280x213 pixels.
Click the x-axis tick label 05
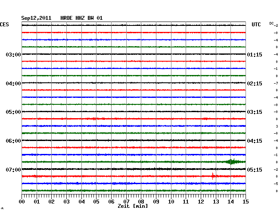[96, 201]
